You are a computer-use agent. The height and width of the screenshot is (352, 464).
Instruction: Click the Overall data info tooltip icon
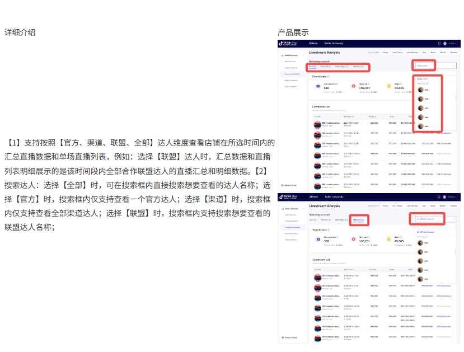328,77
